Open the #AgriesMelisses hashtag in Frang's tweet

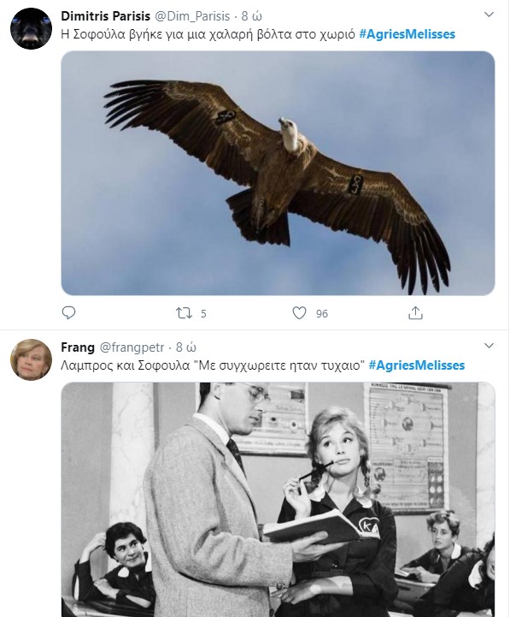[417, 365]
